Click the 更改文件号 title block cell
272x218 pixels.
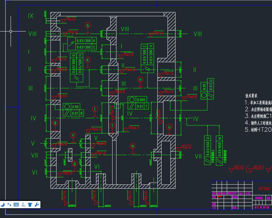(x=232, y=193)
